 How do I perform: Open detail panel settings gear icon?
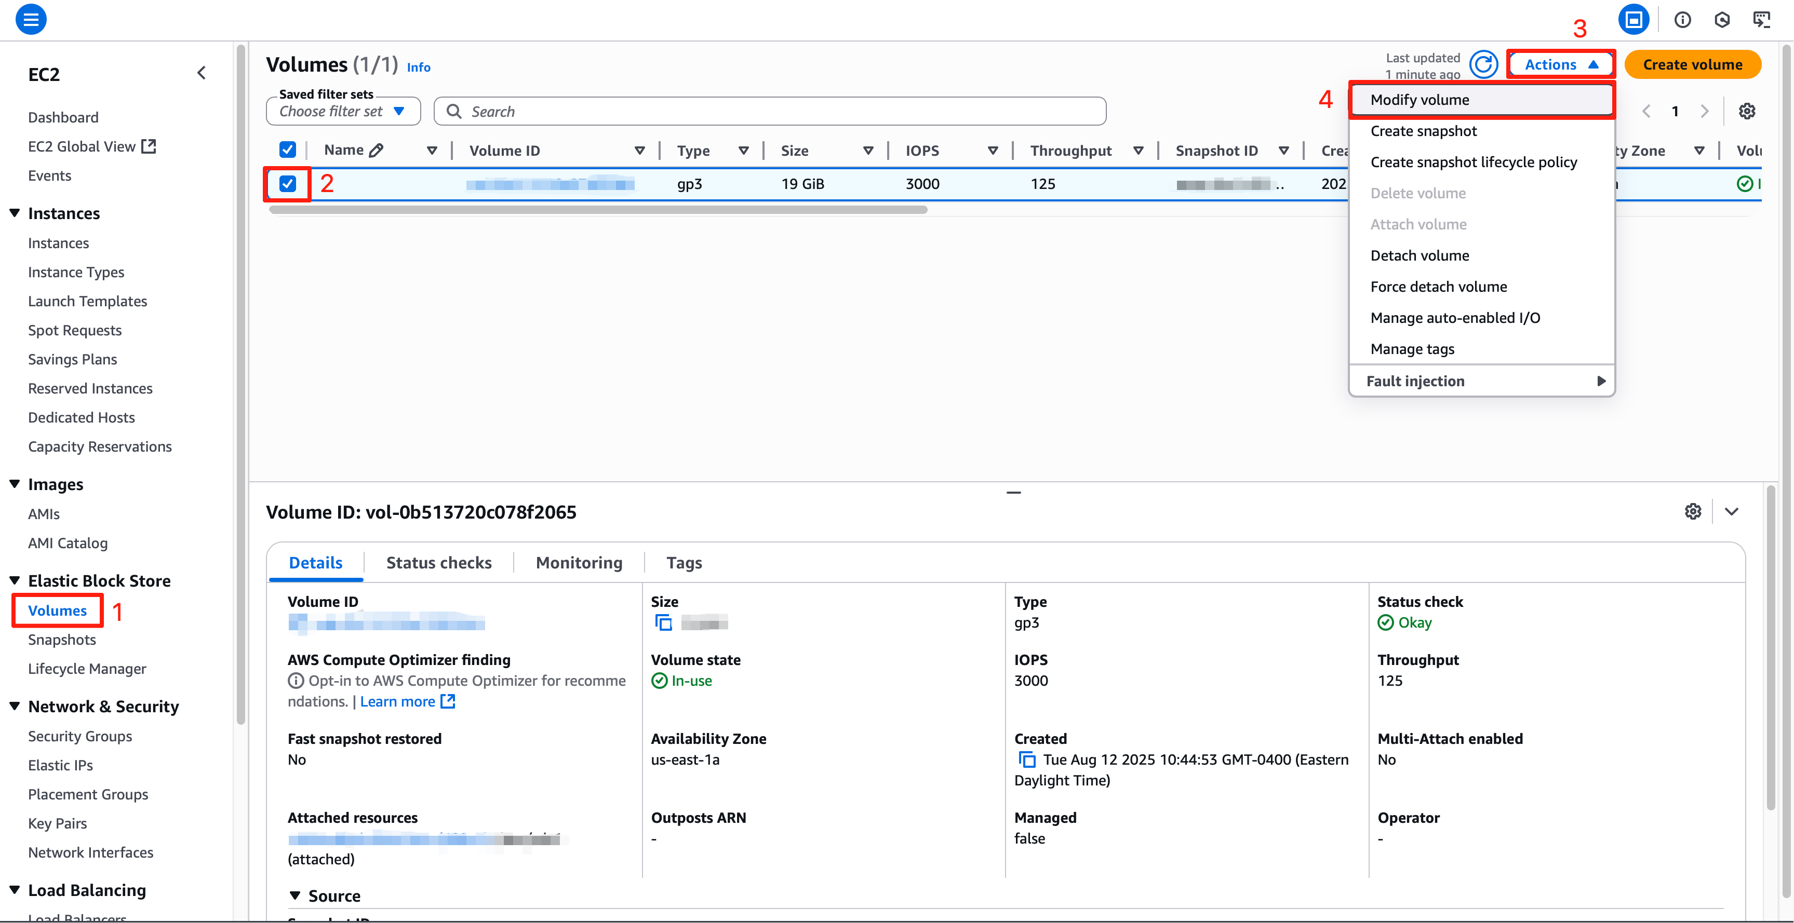tap(1693, 512)
